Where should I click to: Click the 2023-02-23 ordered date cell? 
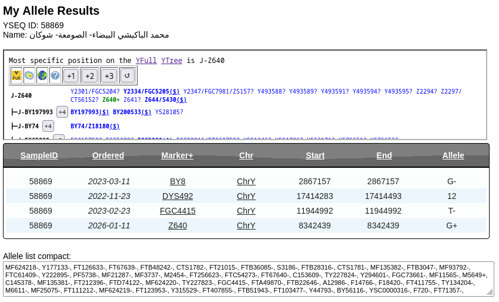(109, 211)
